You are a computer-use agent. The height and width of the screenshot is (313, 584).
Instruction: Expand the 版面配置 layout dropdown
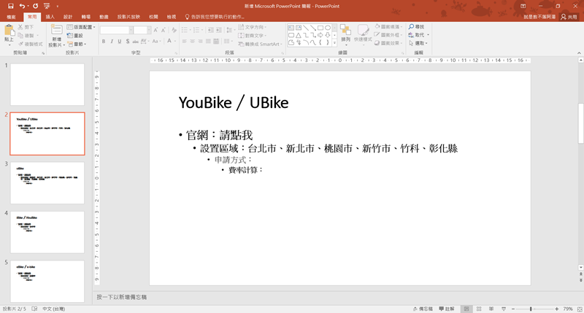82,27
